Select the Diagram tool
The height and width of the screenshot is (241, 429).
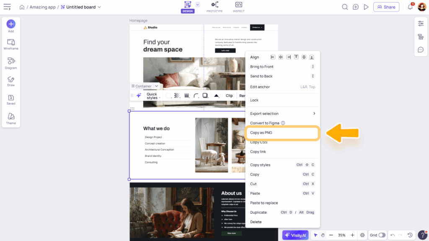pos(11,63)
